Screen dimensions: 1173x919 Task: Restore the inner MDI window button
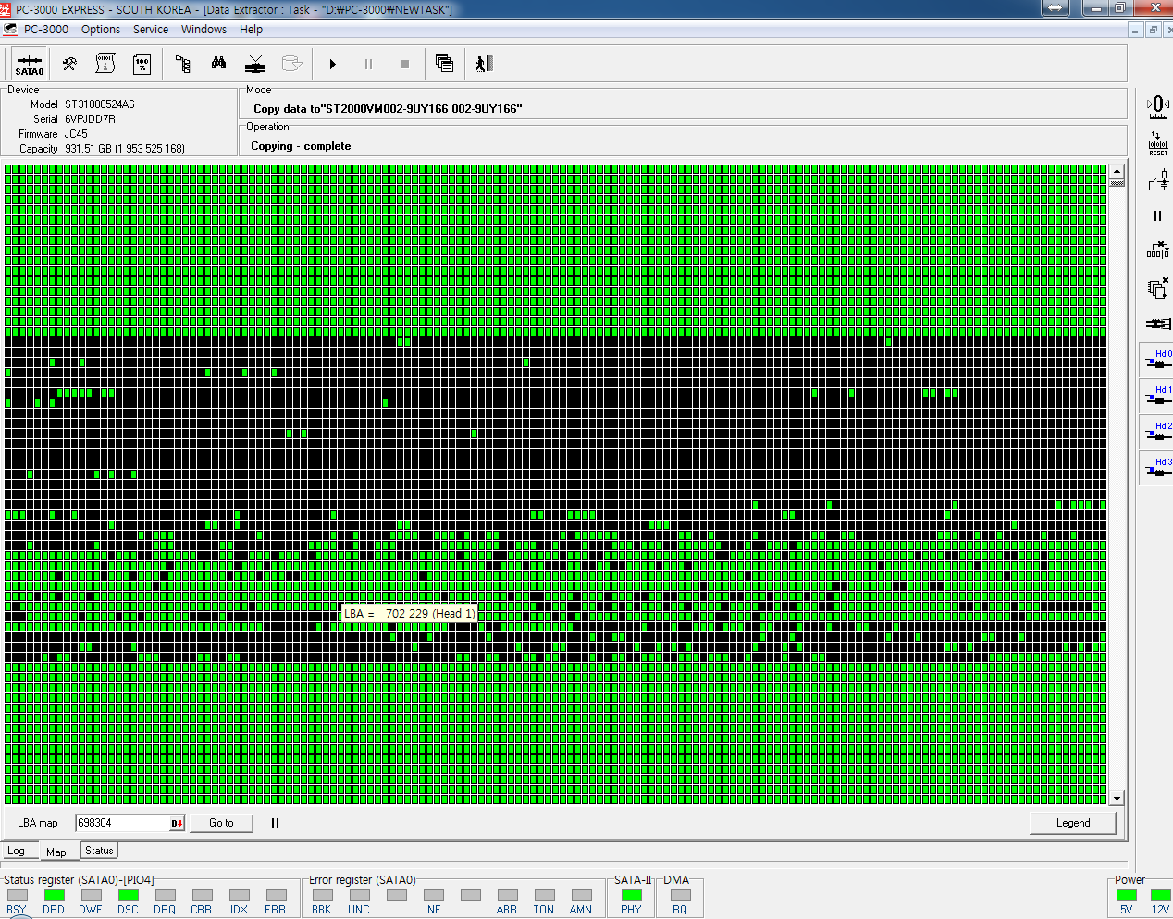[x=1154, y=30]
